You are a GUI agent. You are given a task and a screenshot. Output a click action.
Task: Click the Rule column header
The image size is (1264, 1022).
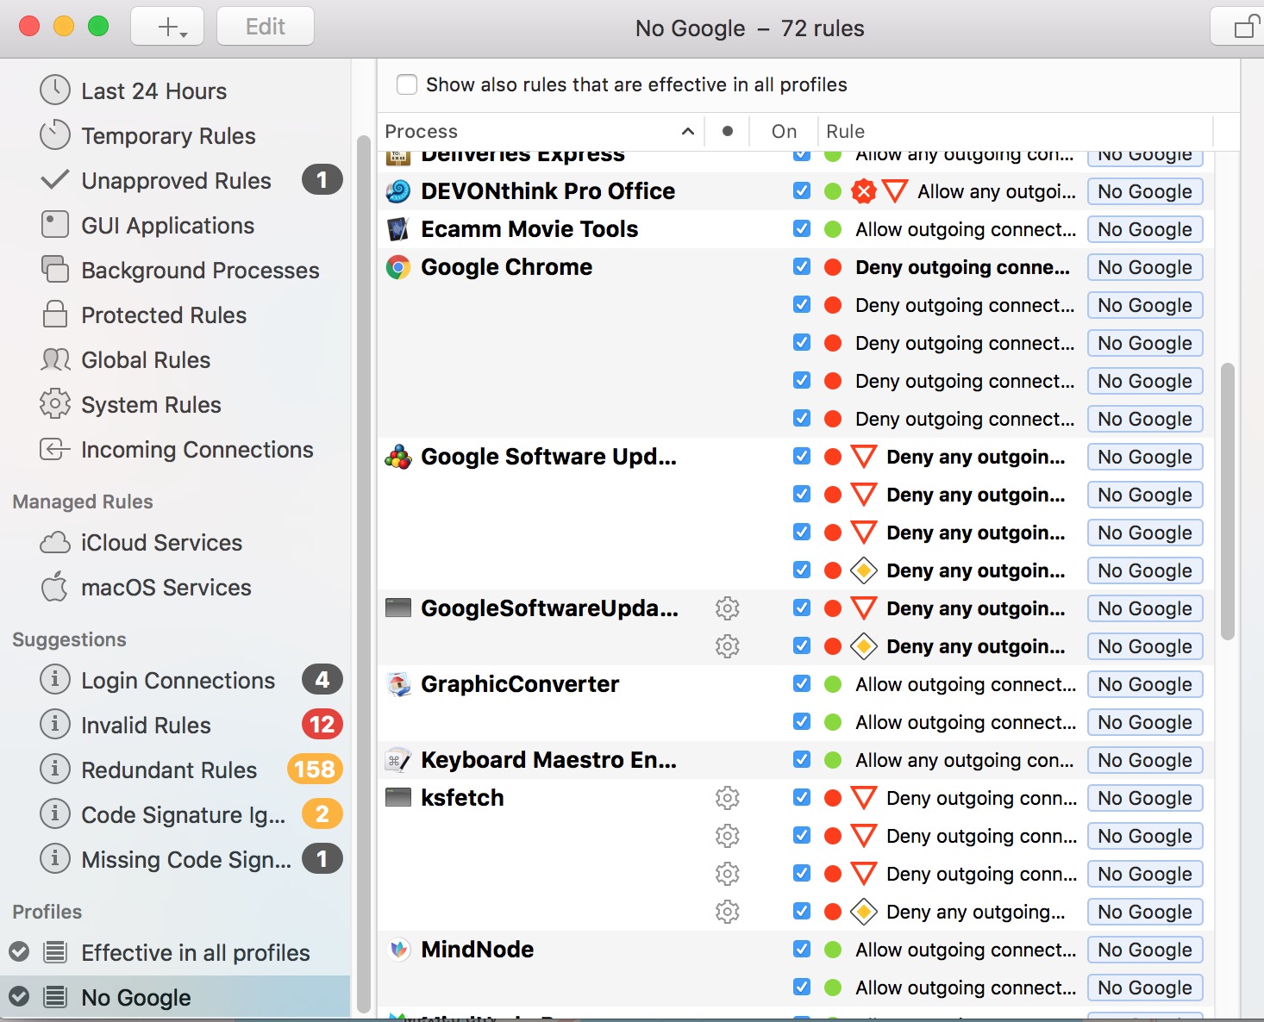coord(845,131)
